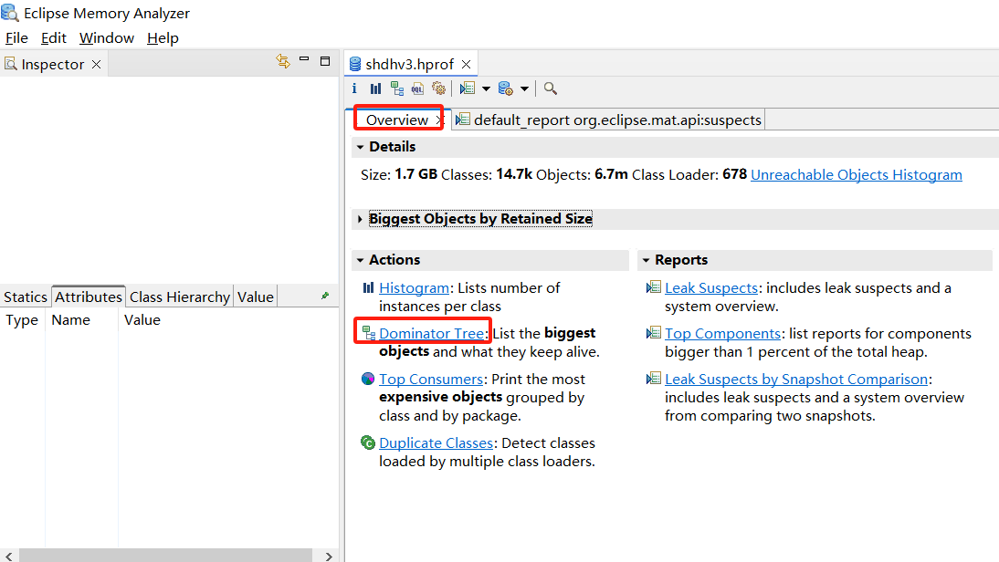
Task: Switch to the Class Hierarchy tab
Action: coord(180,297)
